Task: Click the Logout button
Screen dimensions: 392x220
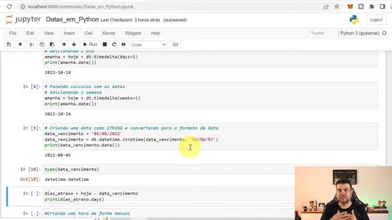Action: [x=376, y=20]
